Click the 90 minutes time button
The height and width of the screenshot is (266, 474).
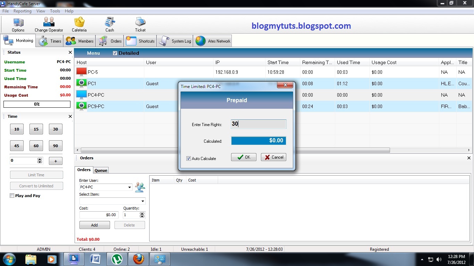coord(56,146)
